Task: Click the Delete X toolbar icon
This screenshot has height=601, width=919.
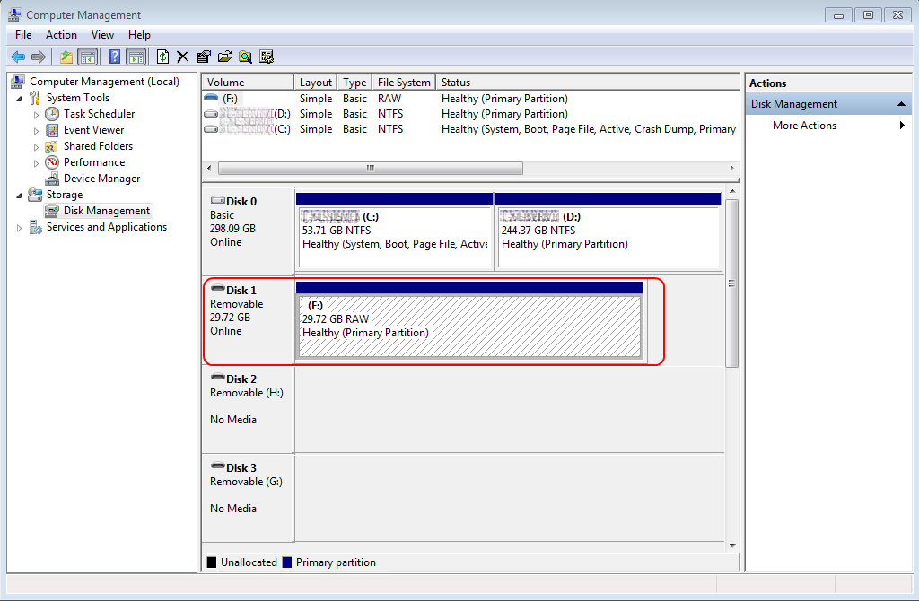Action: pos(183,57)
